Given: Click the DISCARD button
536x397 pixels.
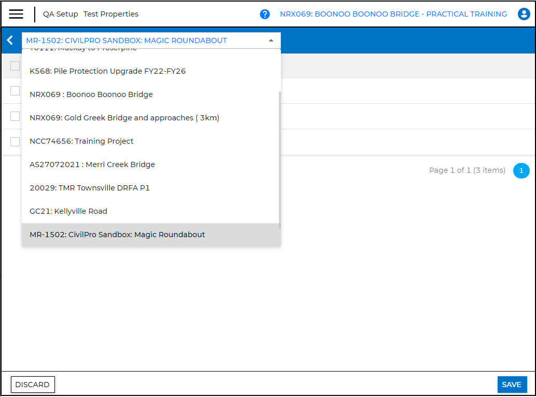Looking at the screenshot, I should pos(33,385).
